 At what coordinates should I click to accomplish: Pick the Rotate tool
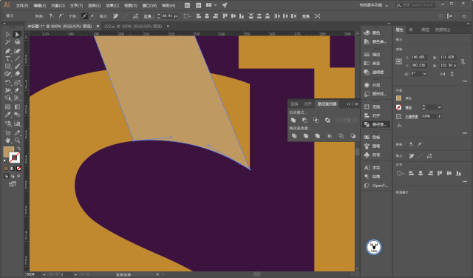point(8,83)
